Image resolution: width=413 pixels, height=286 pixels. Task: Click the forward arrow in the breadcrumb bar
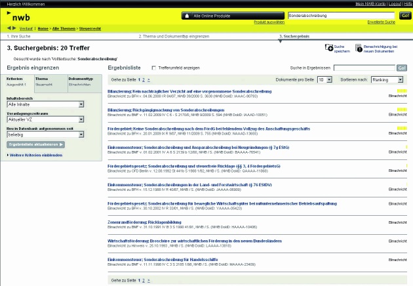pos(14,28)
